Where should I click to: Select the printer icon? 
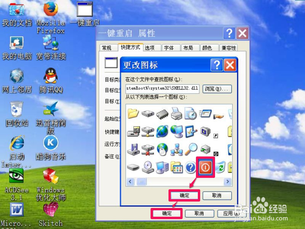click(x=177, y=113)
